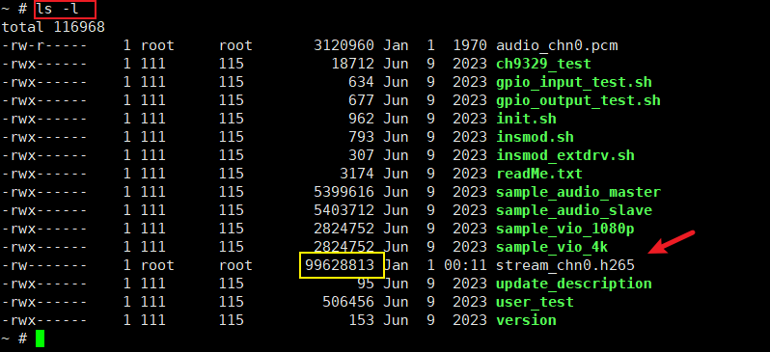Click the insmod_extdrv.sh filename

(x=565, y=155)
